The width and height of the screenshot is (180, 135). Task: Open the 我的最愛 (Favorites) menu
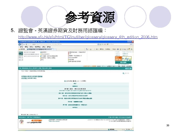point(37,47)
